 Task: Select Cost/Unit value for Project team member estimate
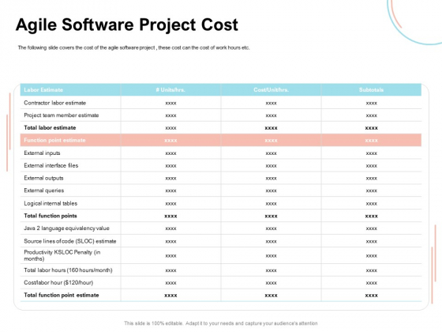(x=272, y=115)
